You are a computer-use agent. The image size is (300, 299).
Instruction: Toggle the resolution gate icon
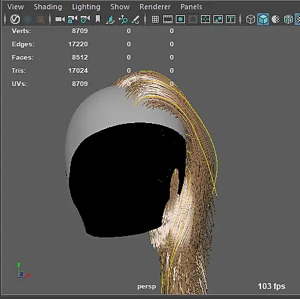180,19
